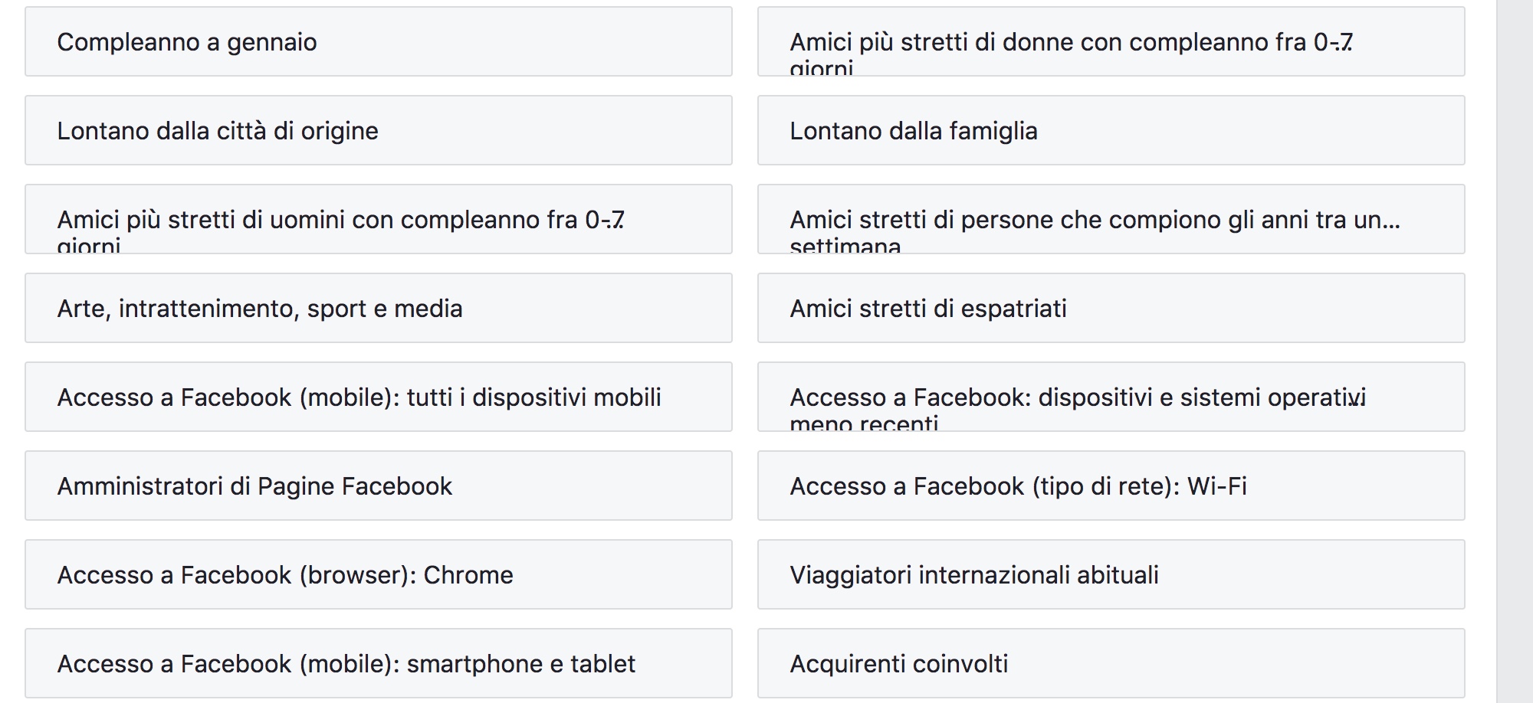Open "tutti i dispositivi mobili" Facebook access card

(x=378, y=397)
